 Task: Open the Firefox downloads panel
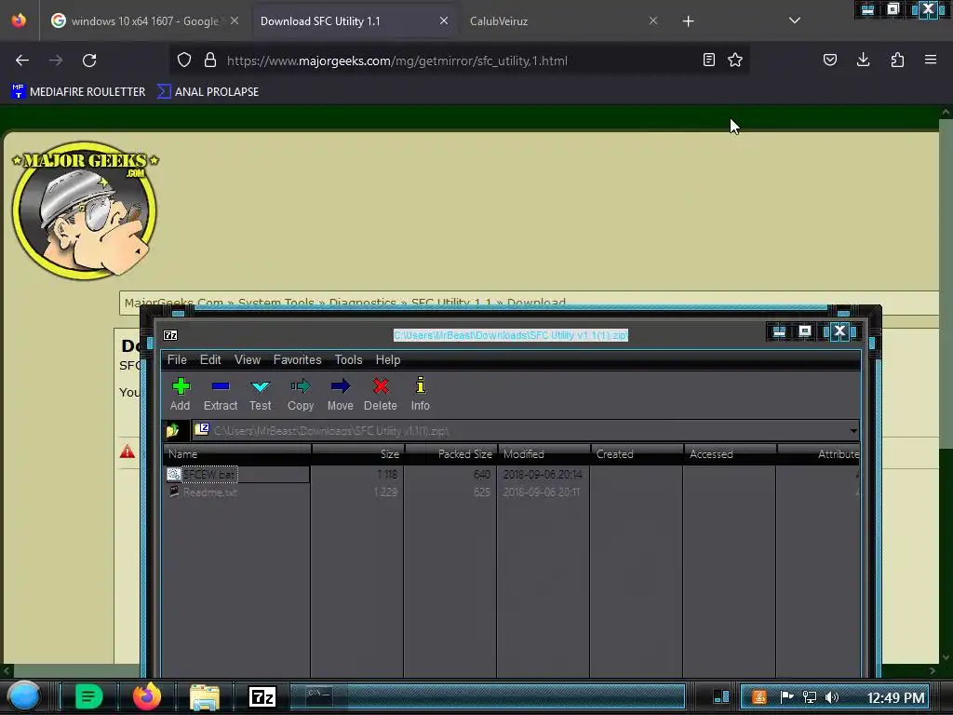point(863,60)
